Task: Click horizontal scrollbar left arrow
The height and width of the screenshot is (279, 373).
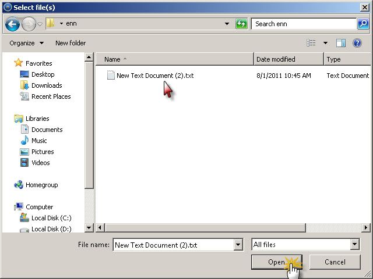Action: pos(100,228)
